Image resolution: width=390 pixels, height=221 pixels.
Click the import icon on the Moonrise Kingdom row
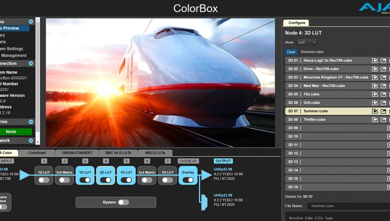point(375,77)
